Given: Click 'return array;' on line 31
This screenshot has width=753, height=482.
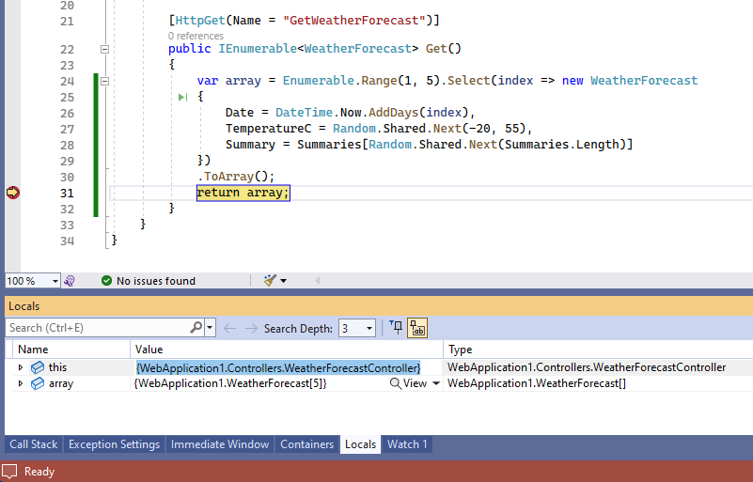Looking at the screenshot, I should (x=243, y=193).
